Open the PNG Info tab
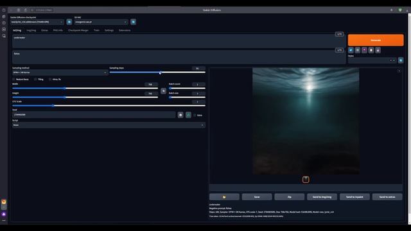Image resolution: width=411 pixels, height=231 pixels. pos(58,30)
